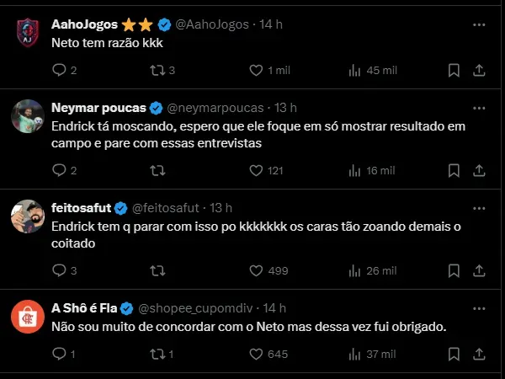This screenshot has height=379, width=505.
Task: Reply to the AahoJogos tweet
Action: coord(59,71)
